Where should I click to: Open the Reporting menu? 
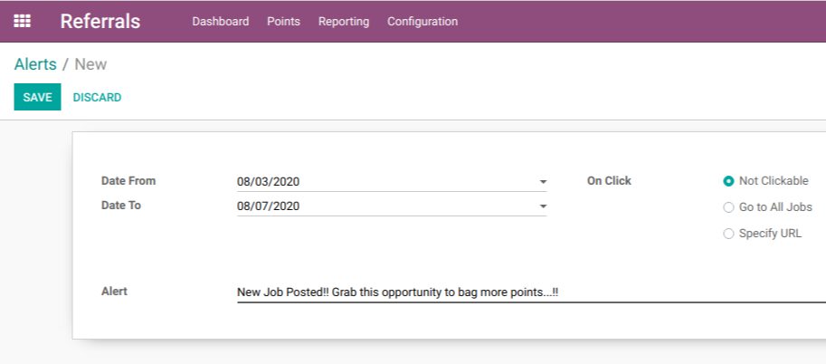(x=344, y=22)
